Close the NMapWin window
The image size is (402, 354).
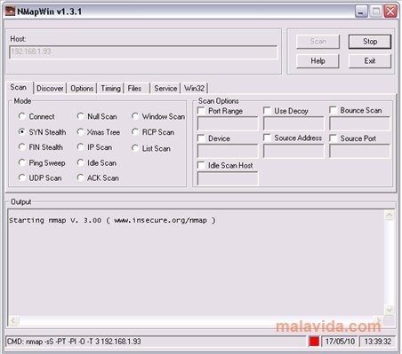pyautogui.click(x=390, y=12)
